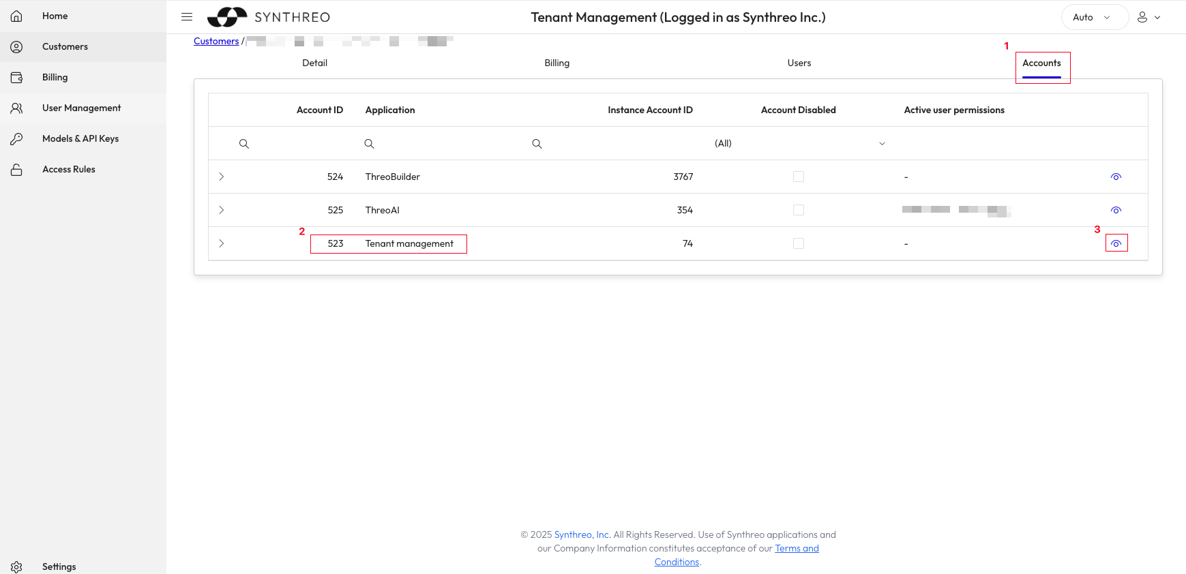
Task: View Tenant management account via eye icon
Action: tap(1116, 243)
